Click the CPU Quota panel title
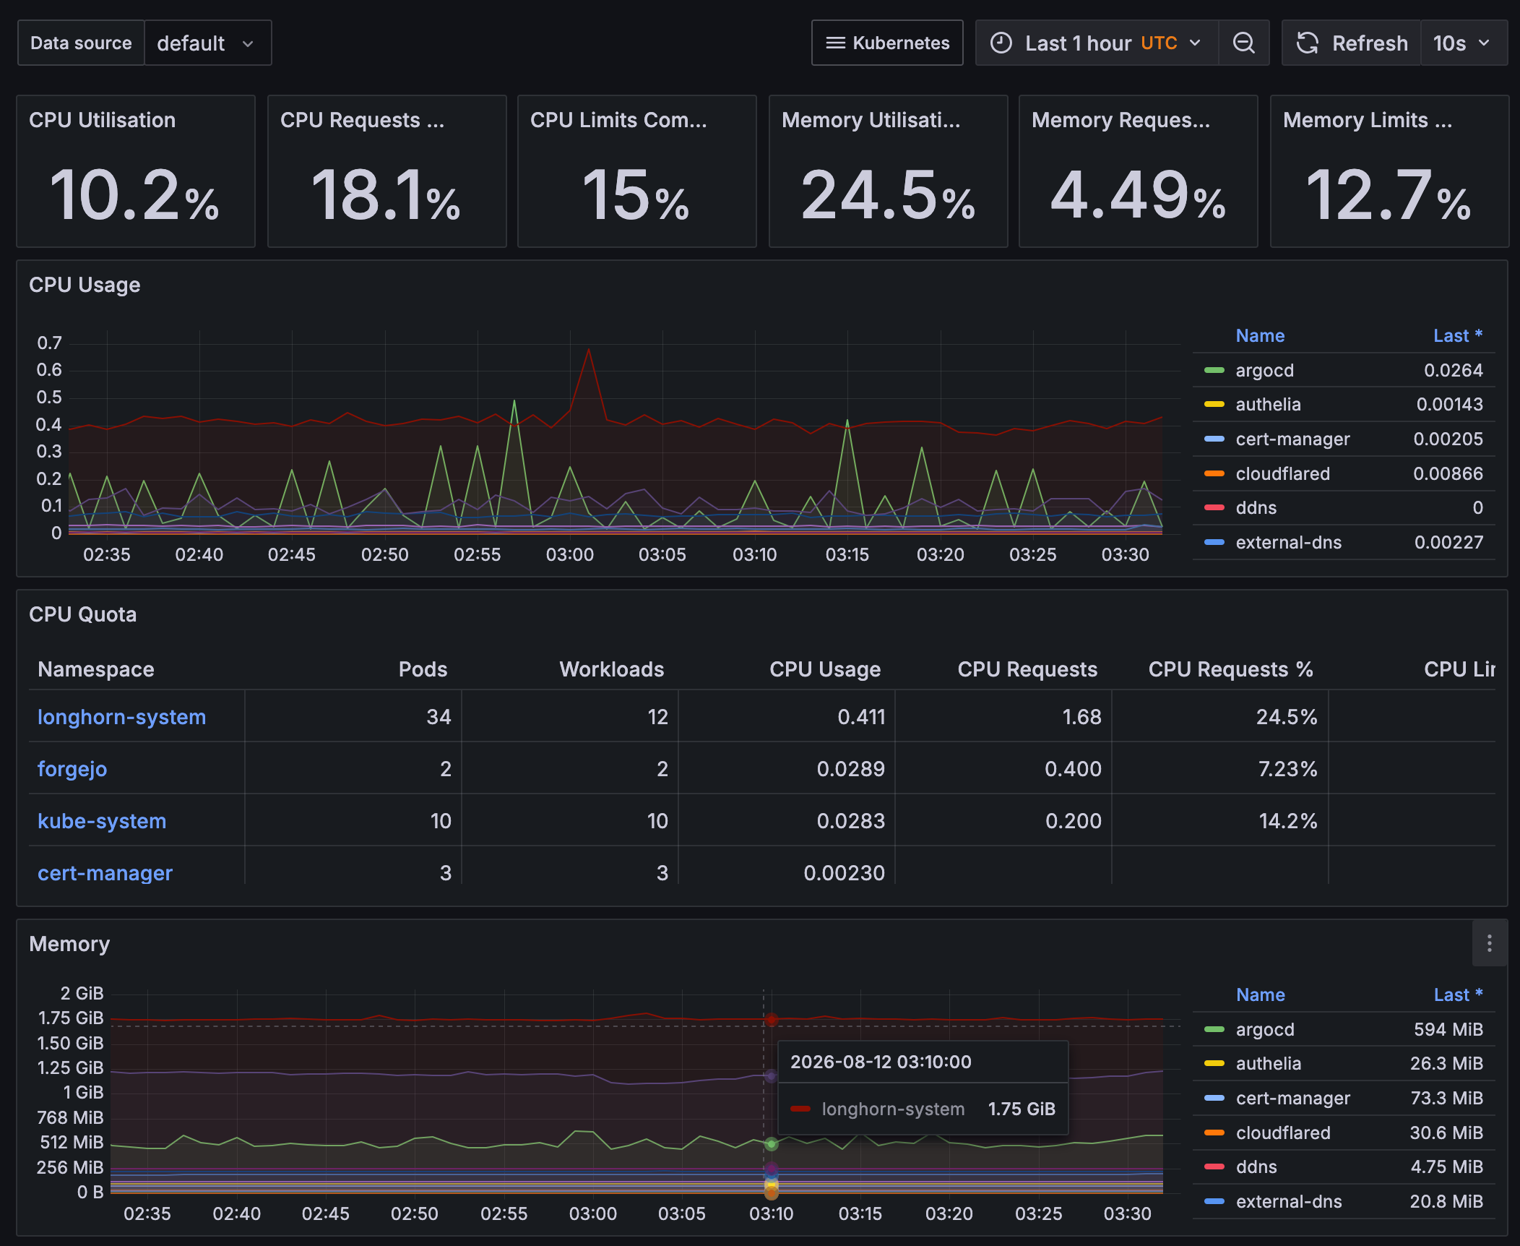This screenshot has width=1520, height=1246. click(x=83, y=614)
